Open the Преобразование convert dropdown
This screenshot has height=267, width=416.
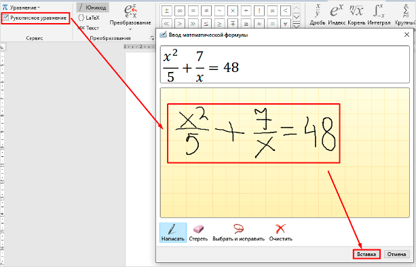pyautogui.click(x=130, y=17)
